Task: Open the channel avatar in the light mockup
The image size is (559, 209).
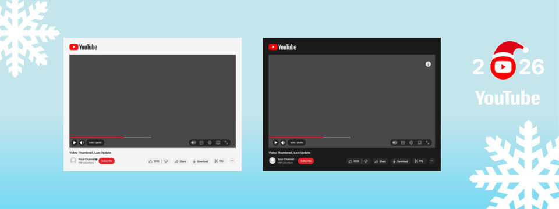Action: (x=73, y=161)
